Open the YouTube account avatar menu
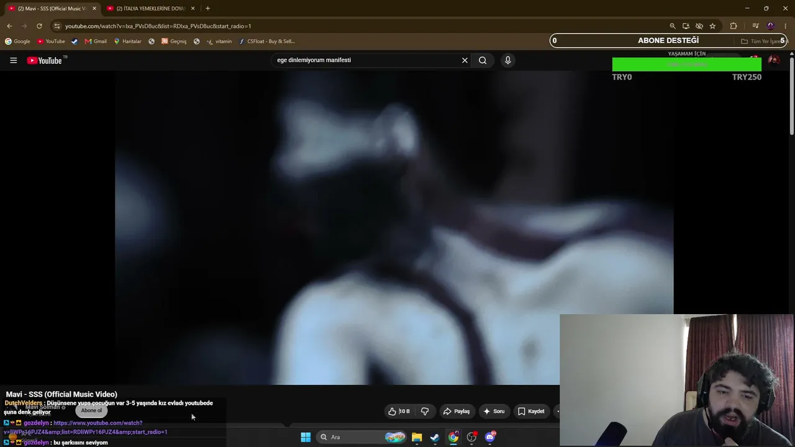The image size is (795, 447). tap(773, 60)
